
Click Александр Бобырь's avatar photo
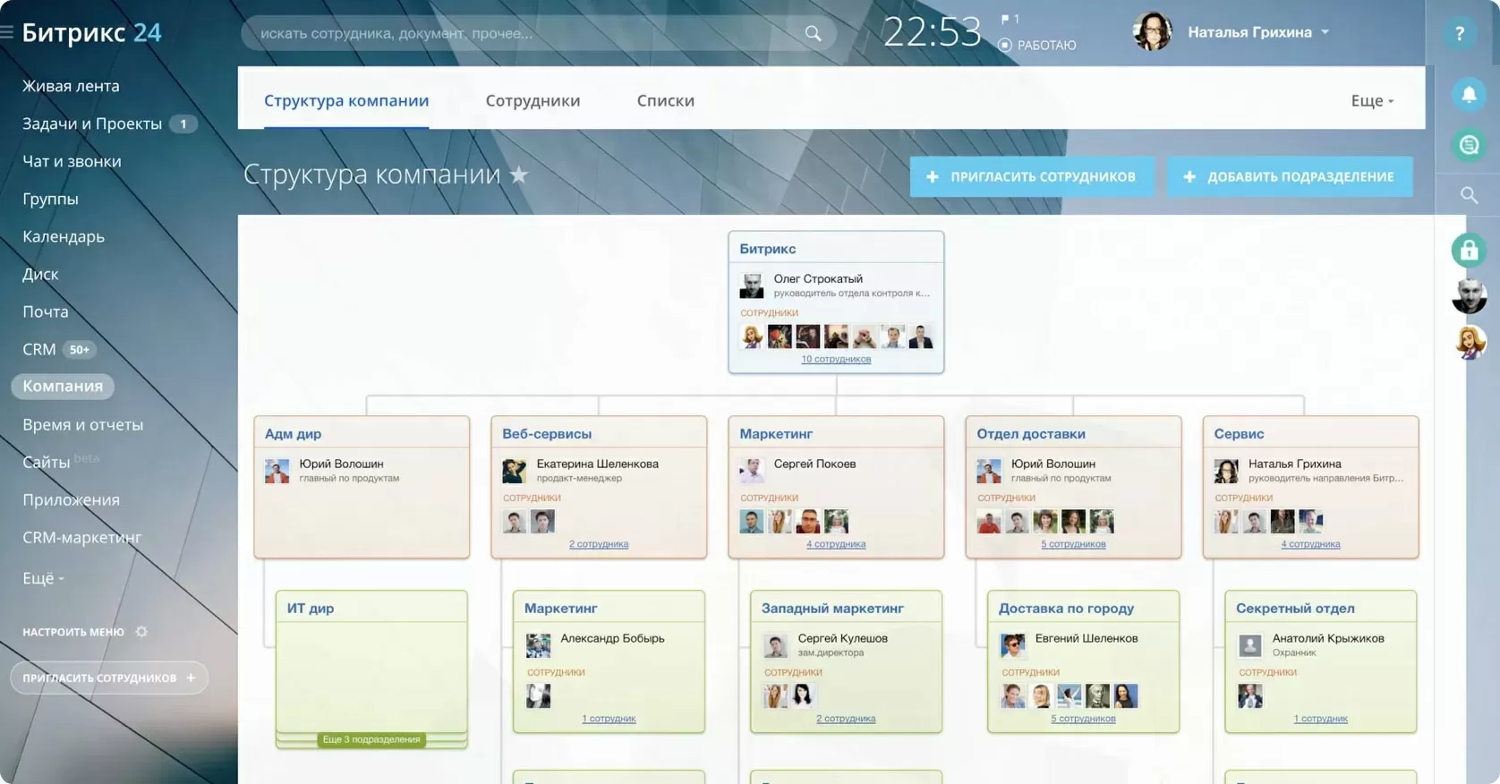538,645
